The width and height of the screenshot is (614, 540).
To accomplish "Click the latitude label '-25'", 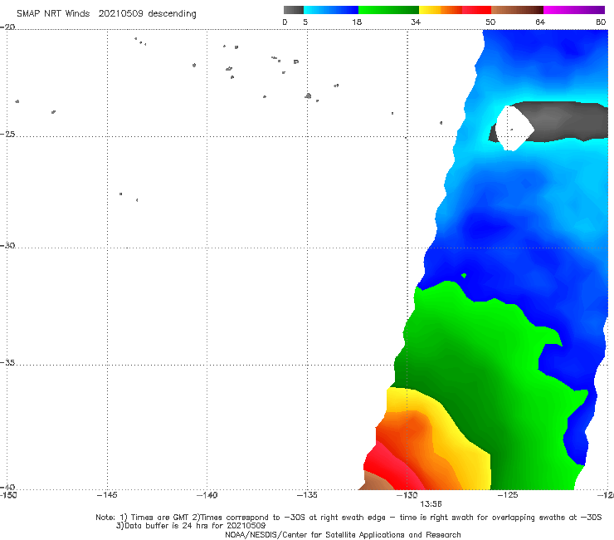I will (x=7, y=134).
